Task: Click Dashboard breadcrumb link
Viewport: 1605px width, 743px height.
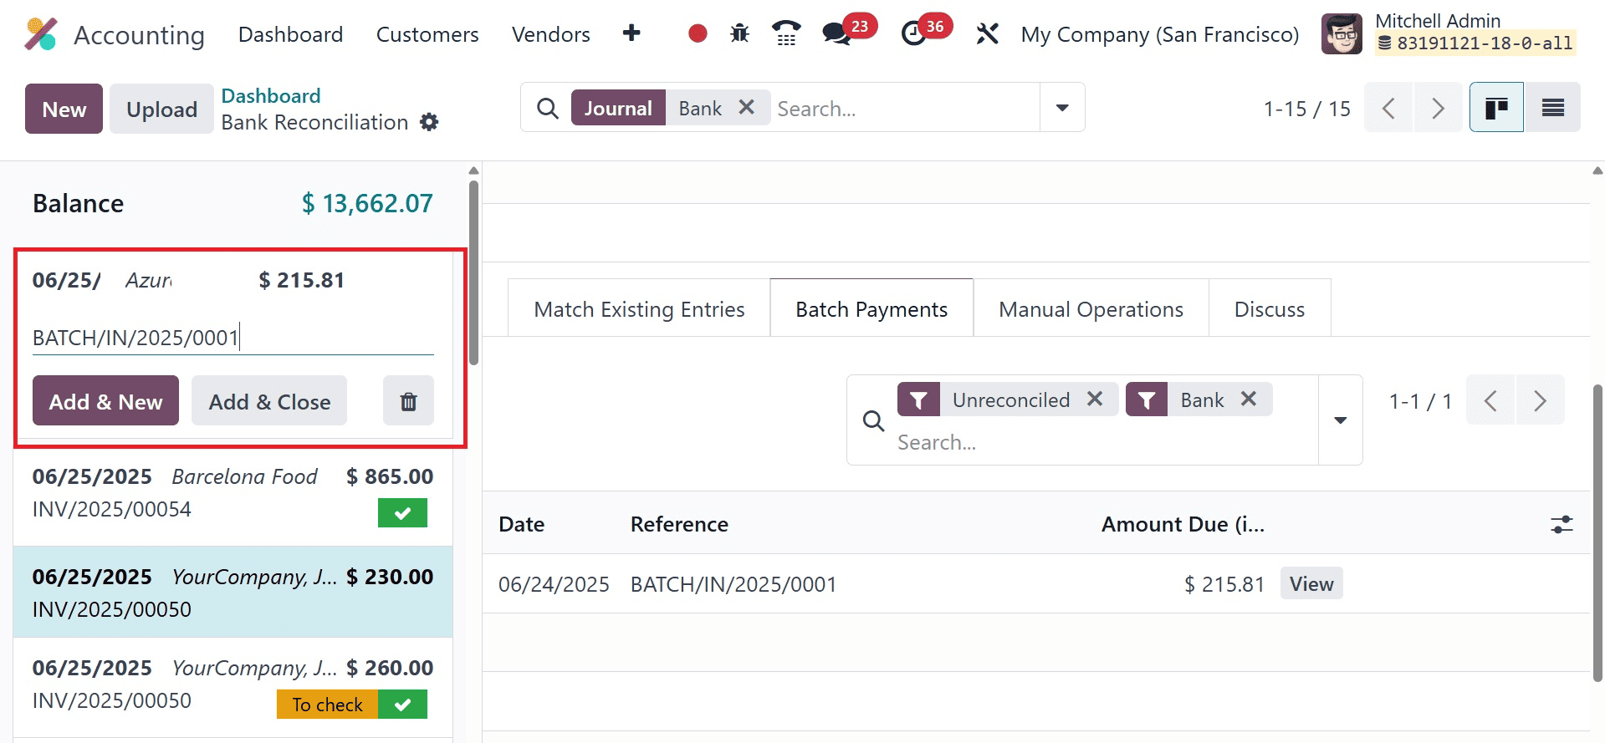Action: (271, 95)
